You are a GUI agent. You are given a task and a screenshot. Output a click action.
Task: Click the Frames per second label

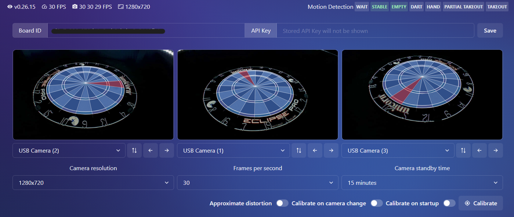click(258, 168)
